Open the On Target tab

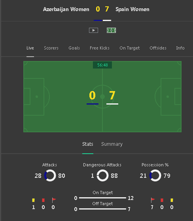coord(129,48)
